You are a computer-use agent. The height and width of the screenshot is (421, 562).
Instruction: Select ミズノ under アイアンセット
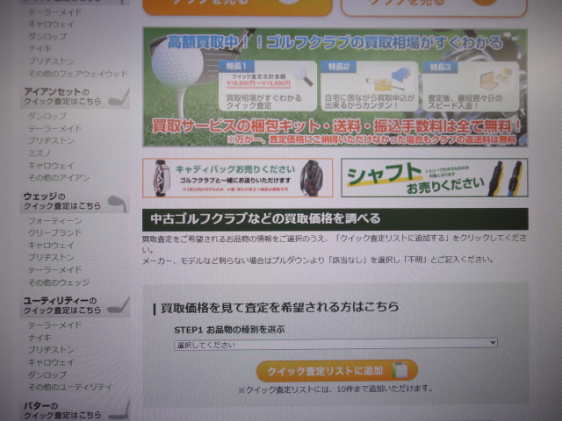tap(40, 153)
